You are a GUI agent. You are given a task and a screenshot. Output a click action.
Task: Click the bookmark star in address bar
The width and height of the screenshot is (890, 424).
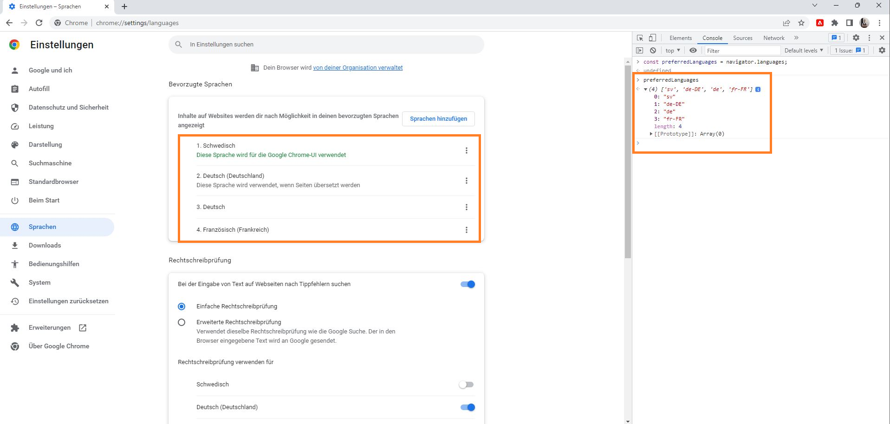801,22
